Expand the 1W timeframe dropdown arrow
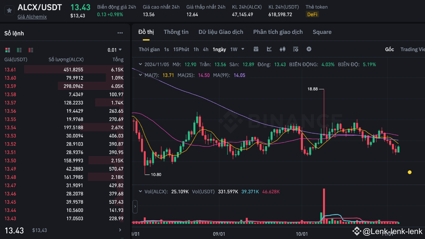 coord(243,49)
